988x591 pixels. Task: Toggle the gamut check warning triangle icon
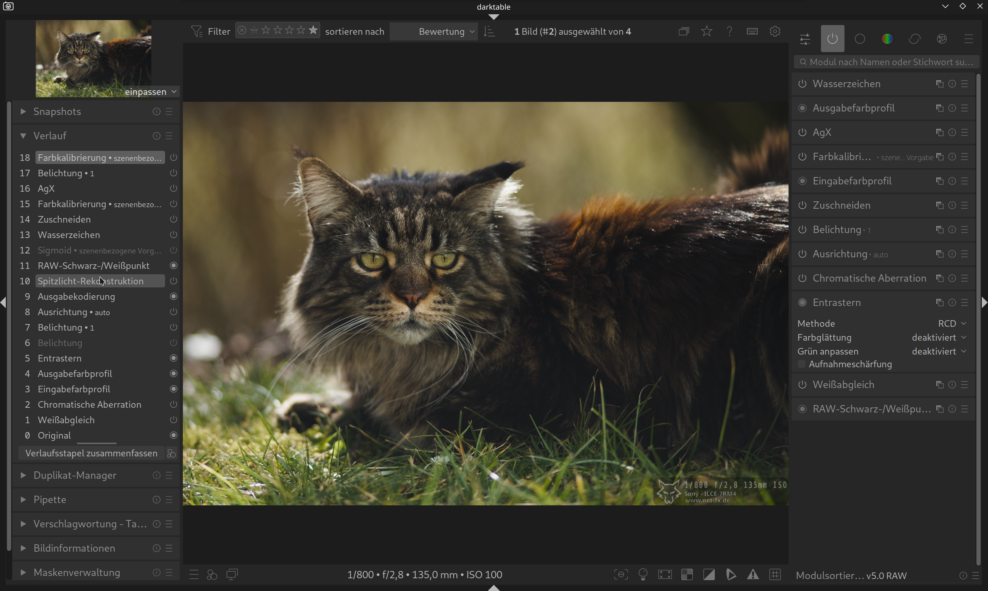tap(752, 574)
